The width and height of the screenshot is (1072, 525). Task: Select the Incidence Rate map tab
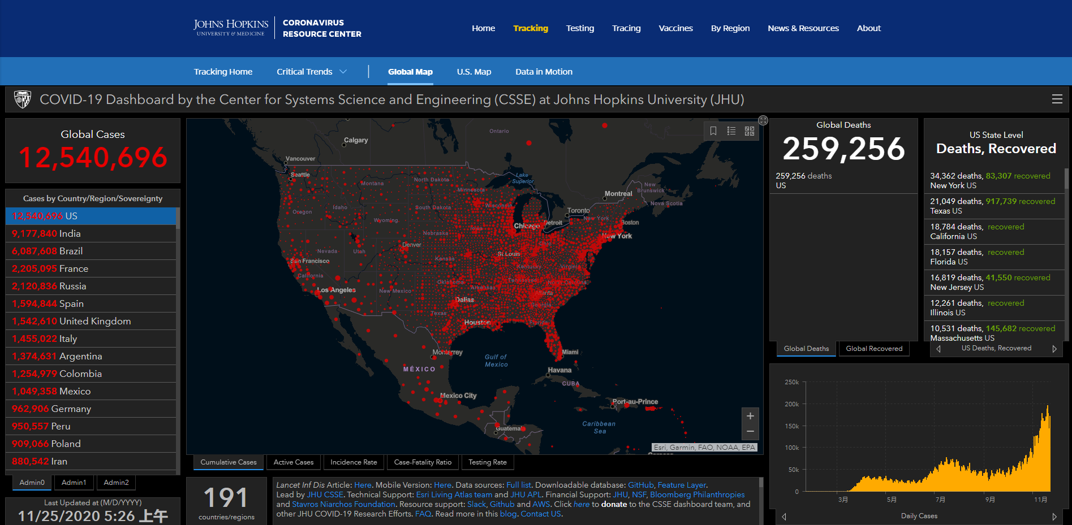[354, 462]
